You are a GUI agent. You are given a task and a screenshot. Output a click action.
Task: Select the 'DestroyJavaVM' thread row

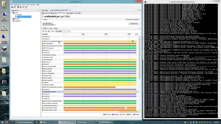point(90,69)
